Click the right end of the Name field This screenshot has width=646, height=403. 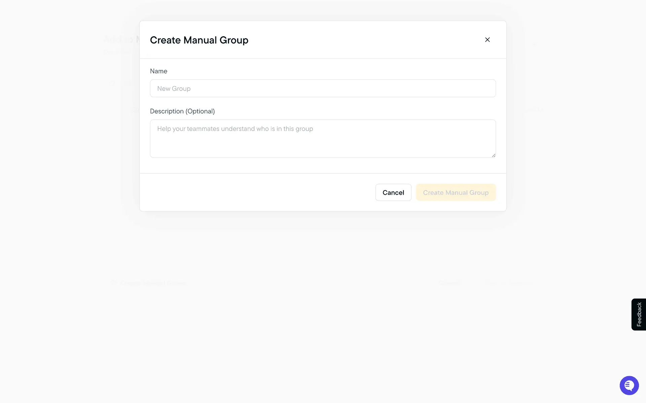click(478, 88)
